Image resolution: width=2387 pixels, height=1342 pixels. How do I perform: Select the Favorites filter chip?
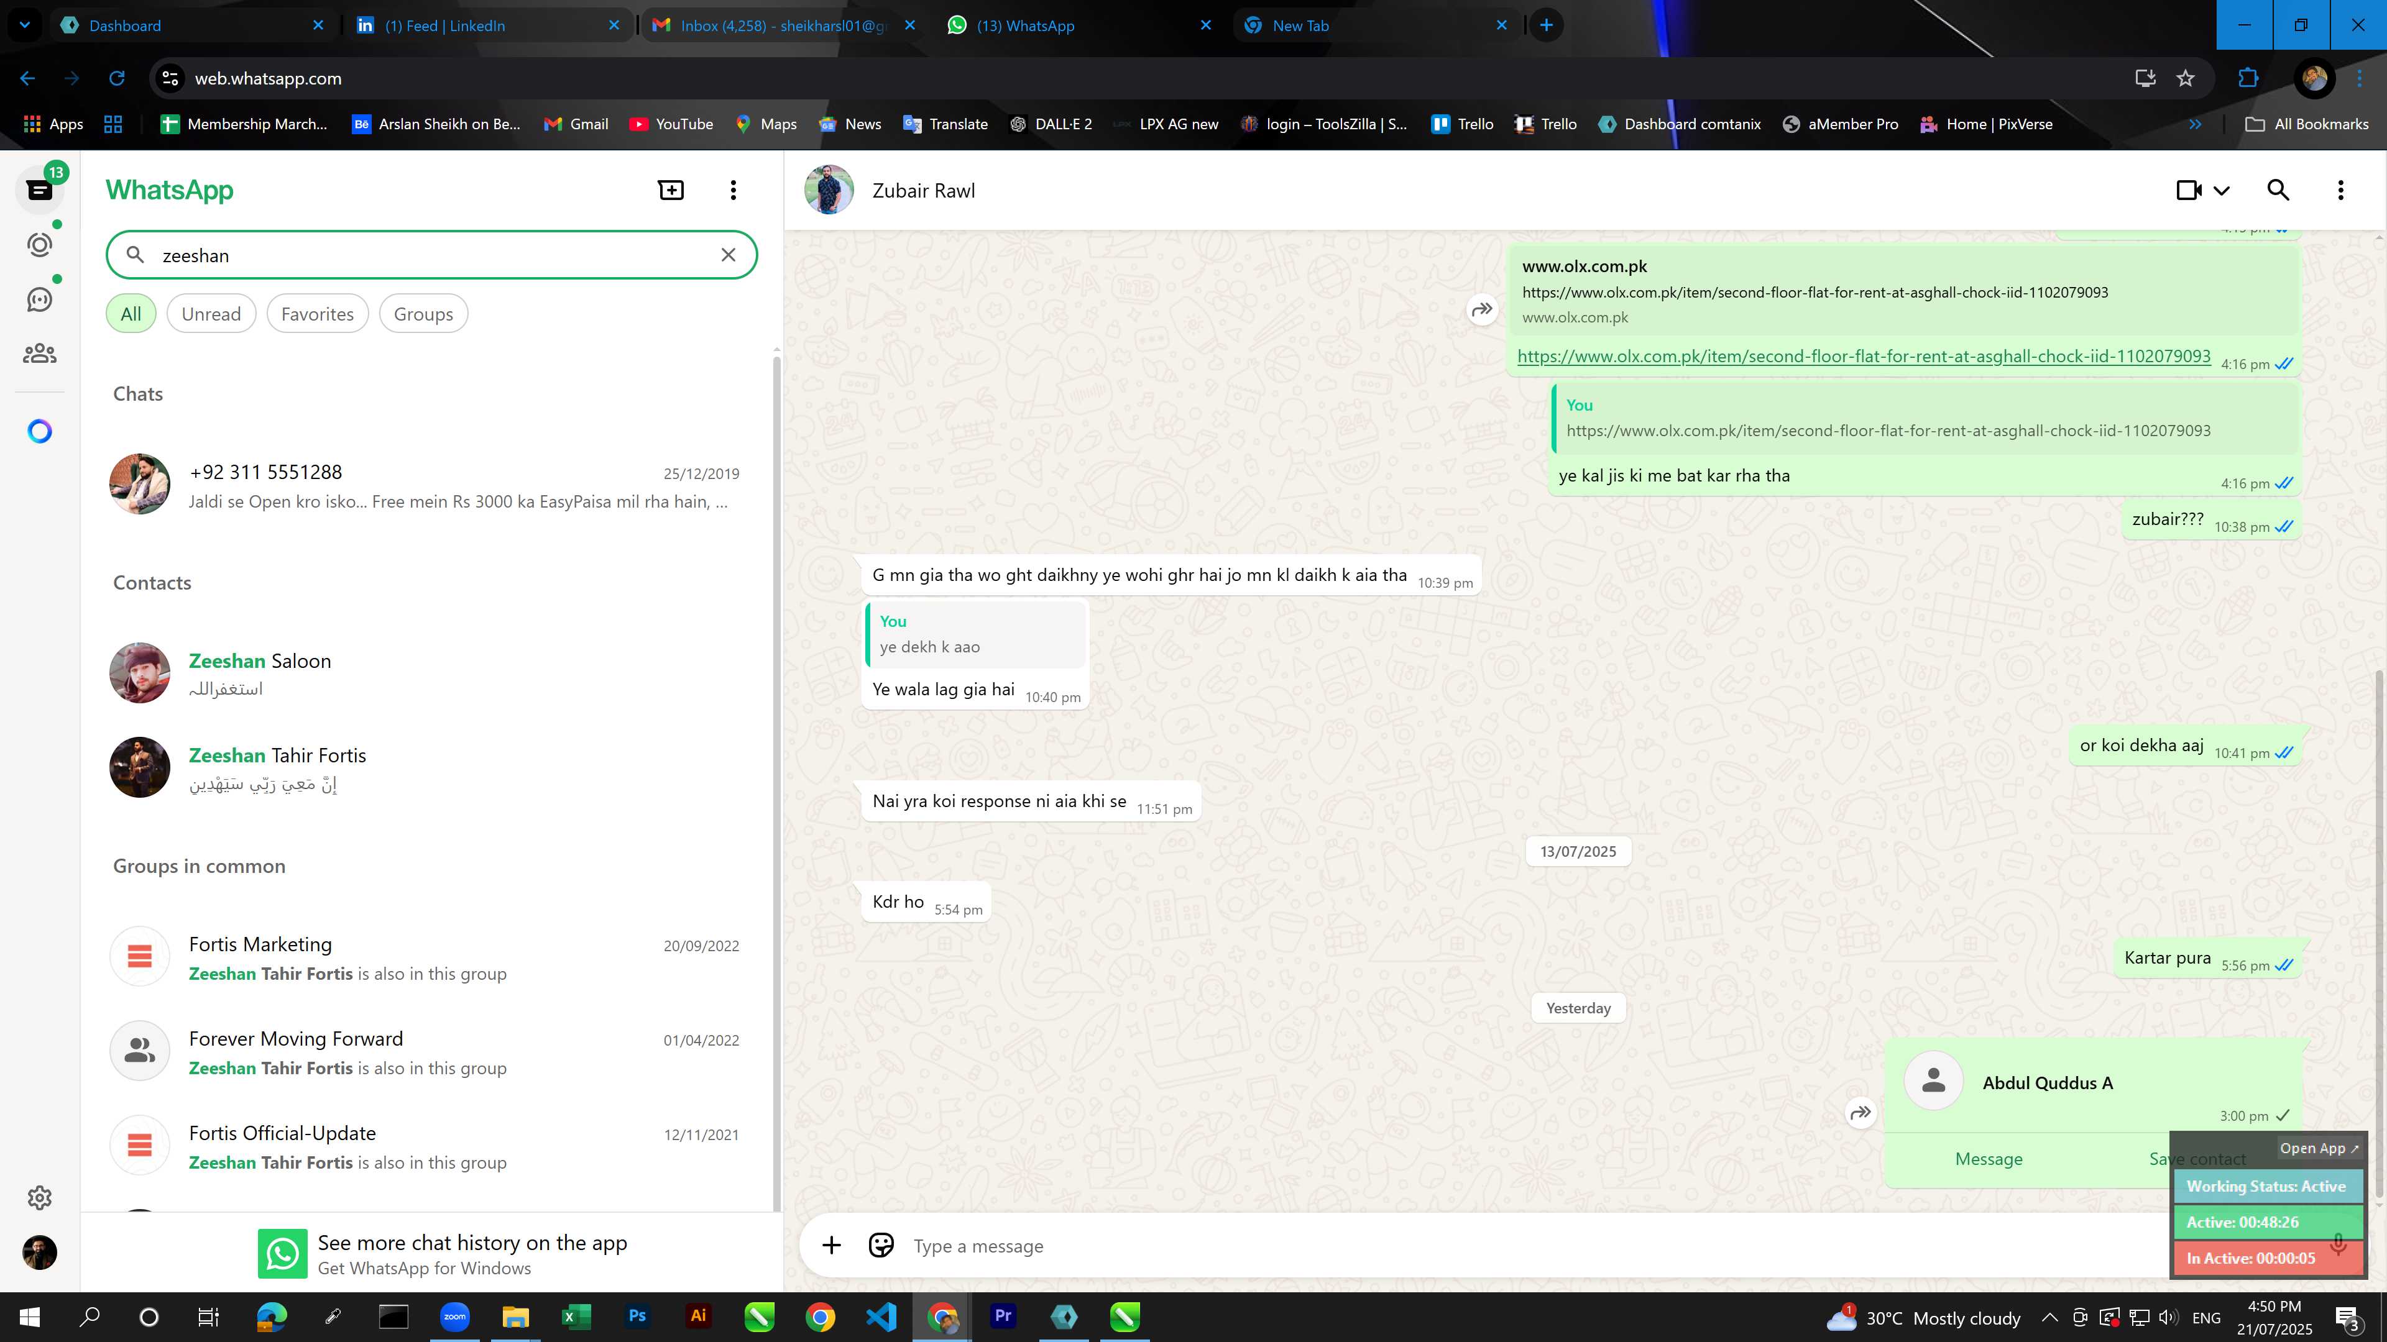pos(317,314)
